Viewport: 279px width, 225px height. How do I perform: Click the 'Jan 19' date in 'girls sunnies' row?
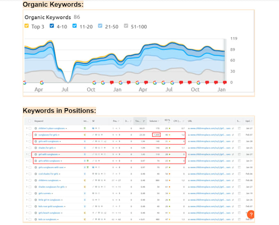249,193
